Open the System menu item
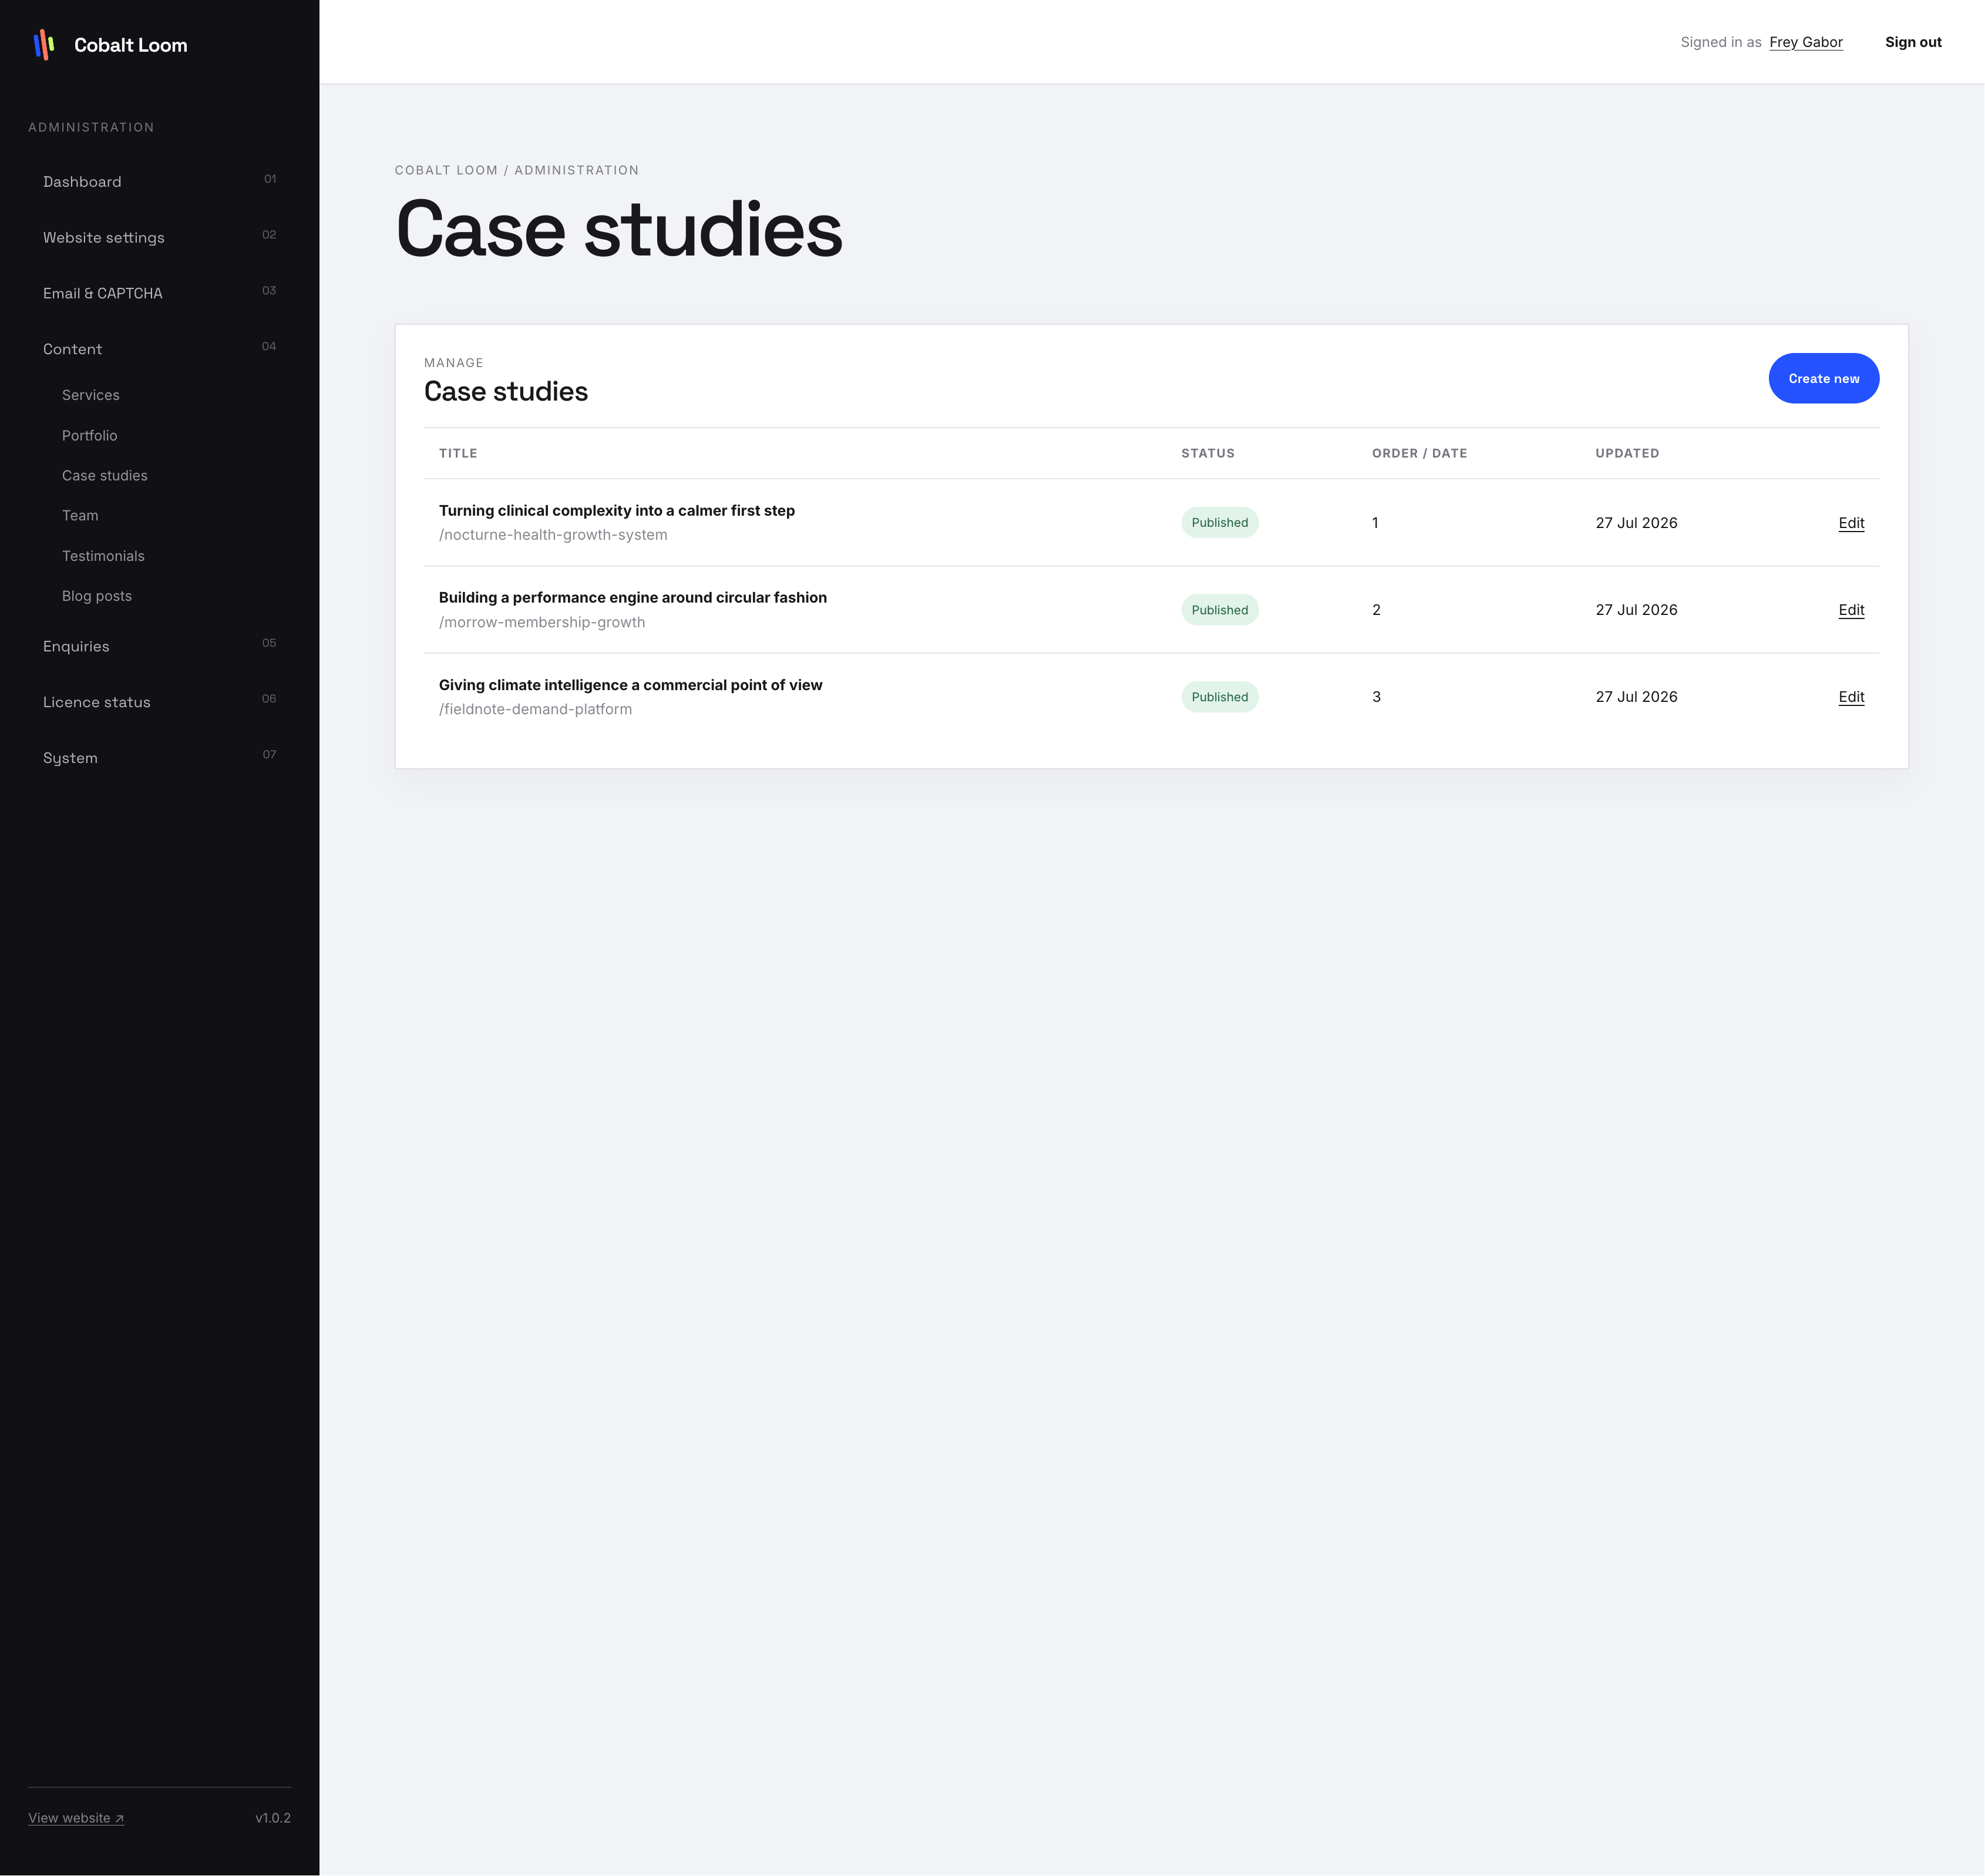 tap(159, 758)
